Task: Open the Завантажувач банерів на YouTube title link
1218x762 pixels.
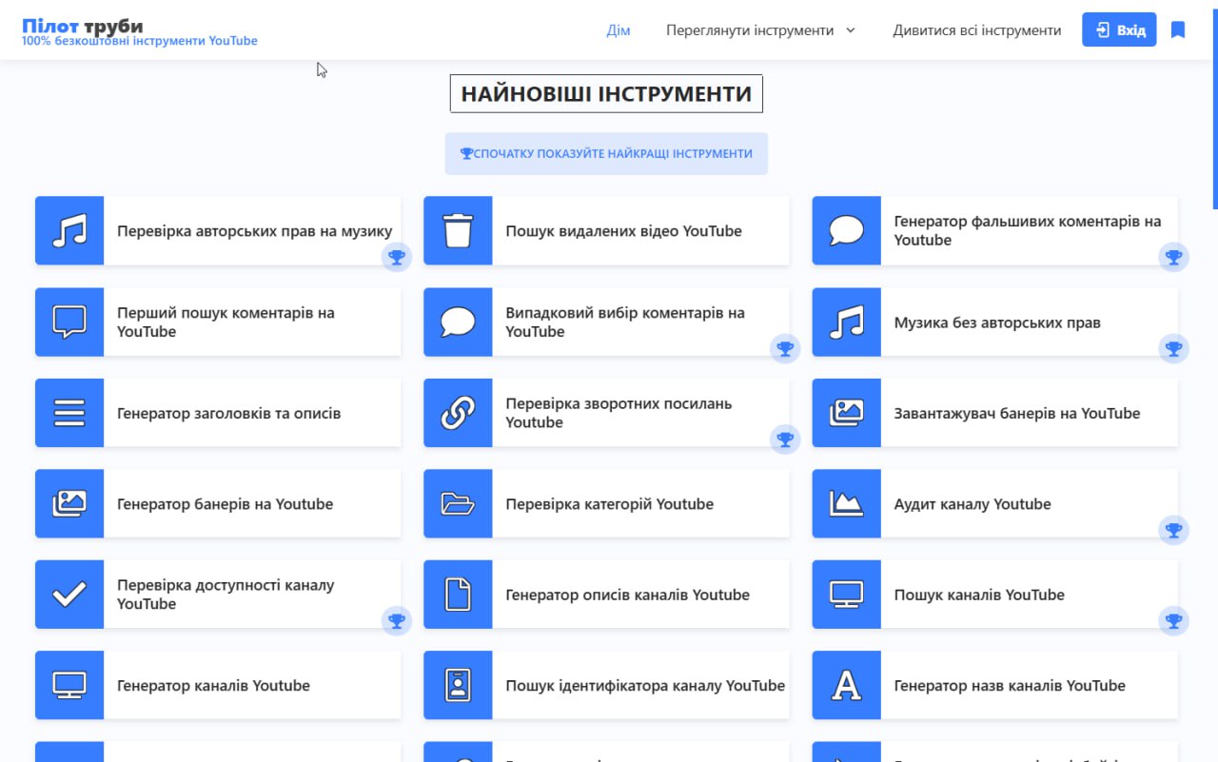Action: tap(1017, 413)
